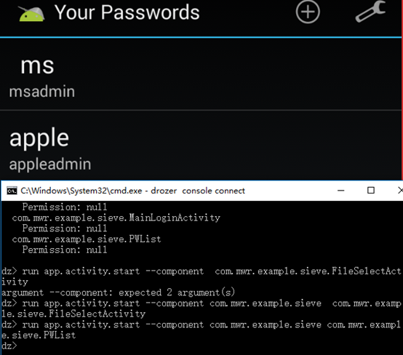Image resolution: width=403 pixels, height=355 pixels.
Task: Click the com.mwr.example.sieve.MainLoginActivity line
Action: 116,218
